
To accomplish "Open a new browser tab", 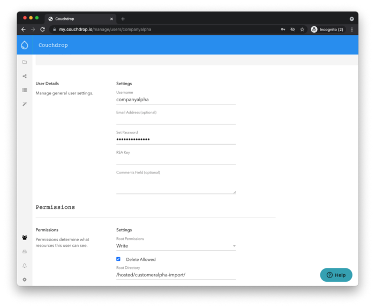I will tap(123, 19).
